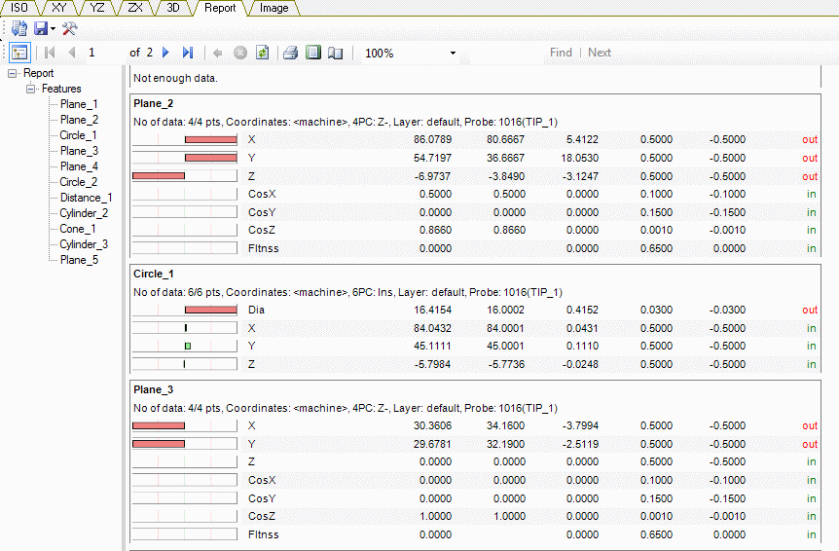Print the report using printer icon
The image size is (839, 551).
(x=290, y=53)
